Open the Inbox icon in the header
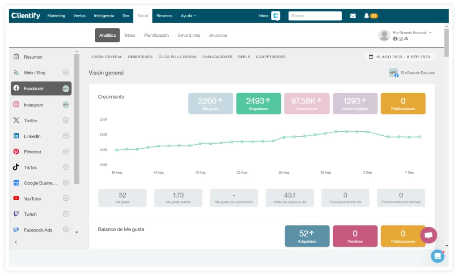Image resolution: width=458 pixels, height=276 pixels. (x=276, y=16)
